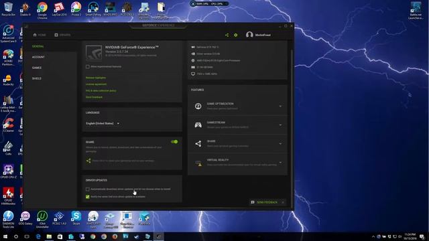Open File Explorer from taskbar
The width and height of the screenshot is (429, 241).
tap(49, 236)
